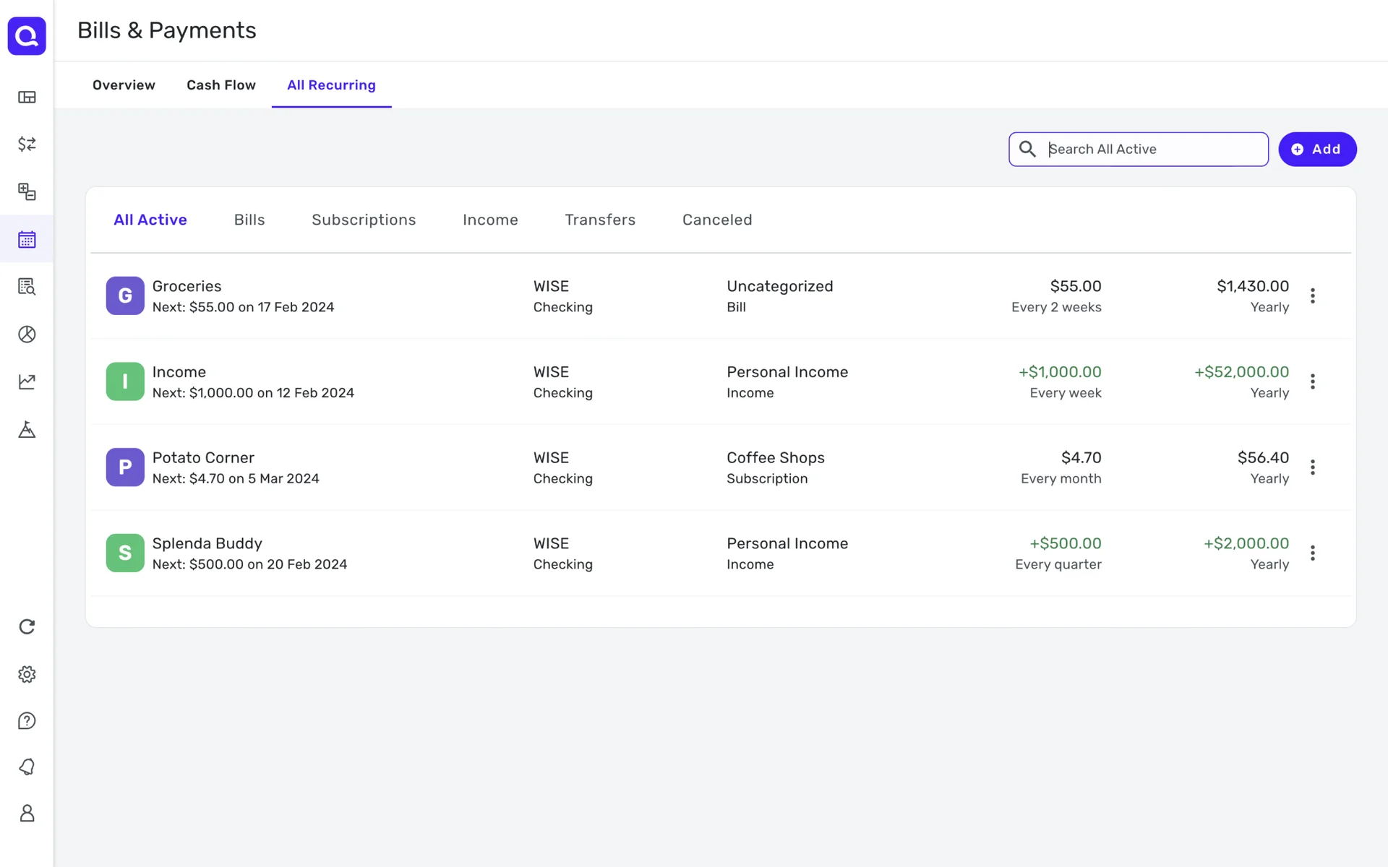1388x867 pixels.
Task: Open the Income recurring entry
Action: coord(179,373)
